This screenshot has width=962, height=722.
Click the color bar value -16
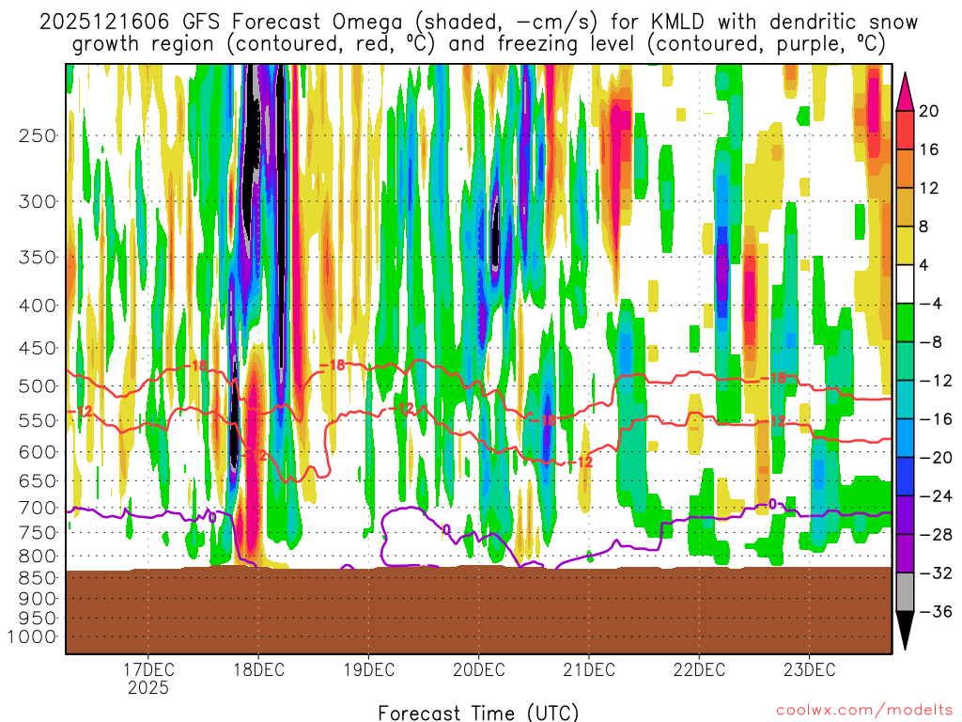pos(937,419)
